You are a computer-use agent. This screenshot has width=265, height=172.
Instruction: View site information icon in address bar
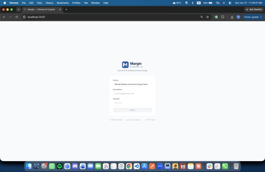coord(24,17)
